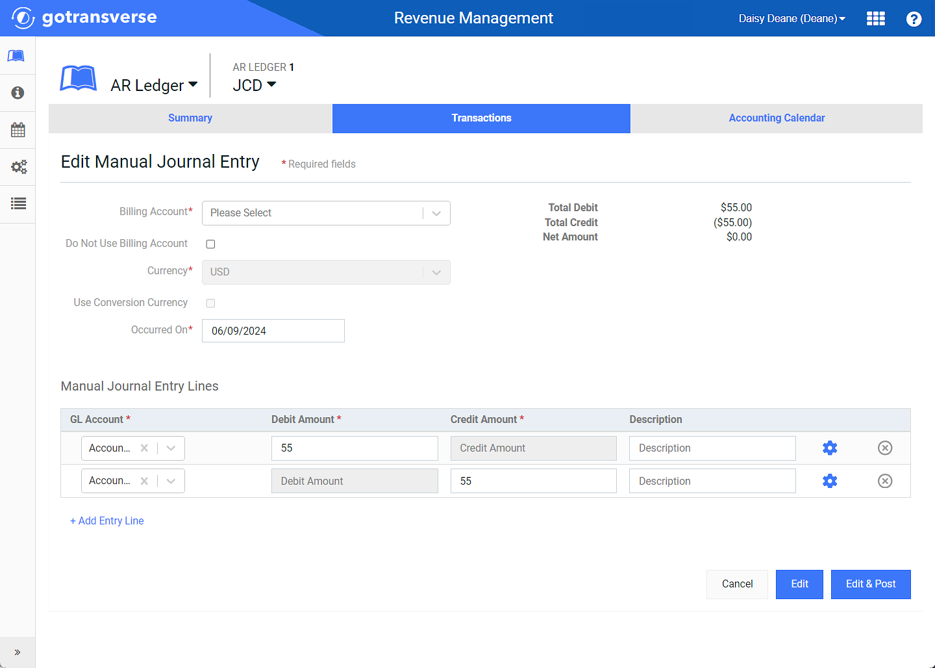Click the Occurred On date field
Image resolution: width=935 pixels, height=668 pixels.
click(273, 331)
